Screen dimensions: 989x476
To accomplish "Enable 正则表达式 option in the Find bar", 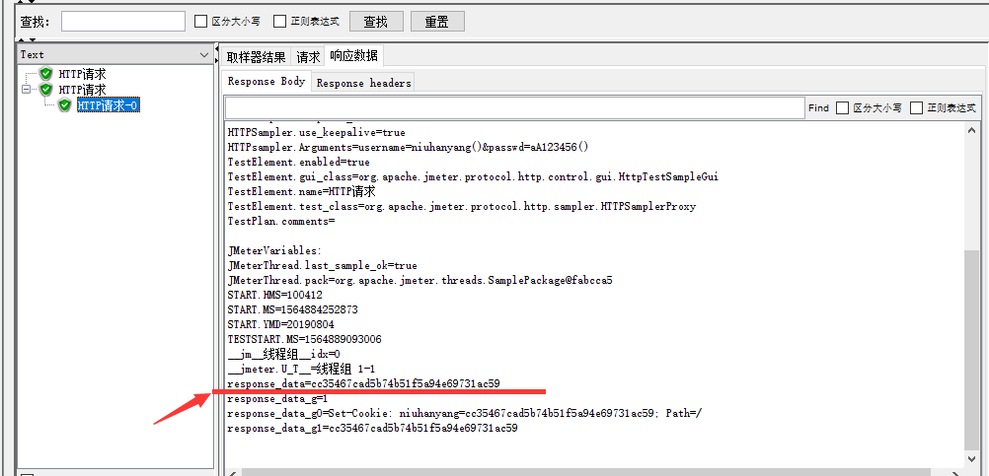I will click(917, 108).
